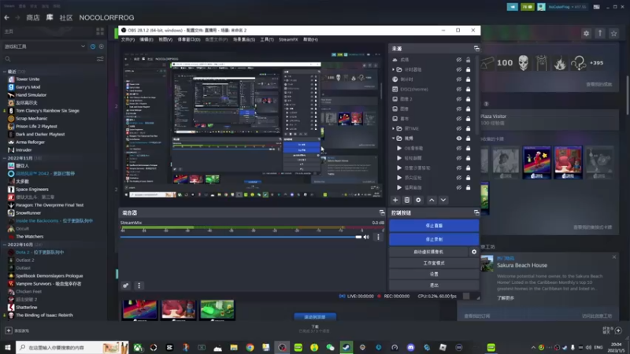Delete selected source using the trash icon

tap(406, 200)
